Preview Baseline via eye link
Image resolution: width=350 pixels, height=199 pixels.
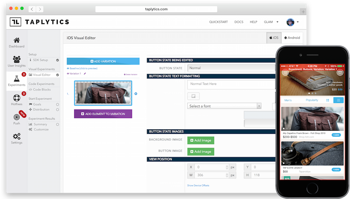point(82,68)
